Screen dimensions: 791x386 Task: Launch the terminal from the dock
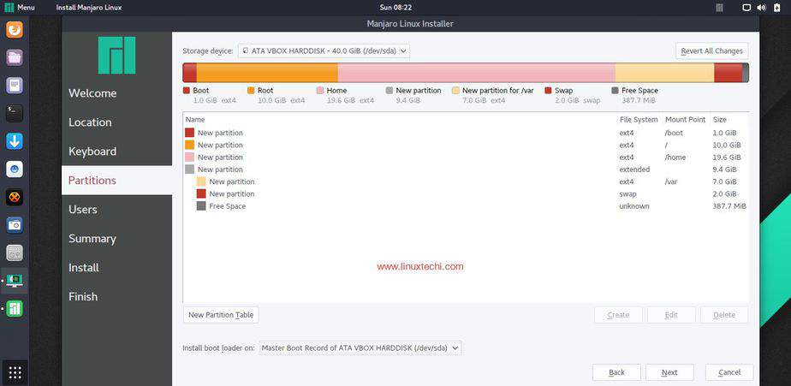point(14,113)
